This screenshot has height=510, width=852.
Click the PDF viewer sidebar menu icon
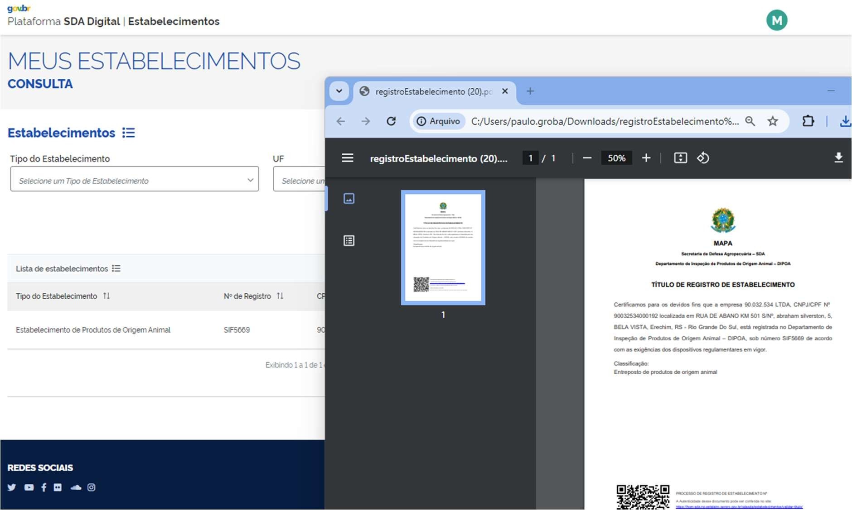(348, 158)
